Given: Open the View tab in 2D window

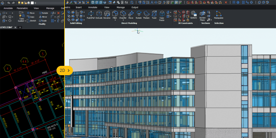Looking at the screenshot, I should point(36,8).
